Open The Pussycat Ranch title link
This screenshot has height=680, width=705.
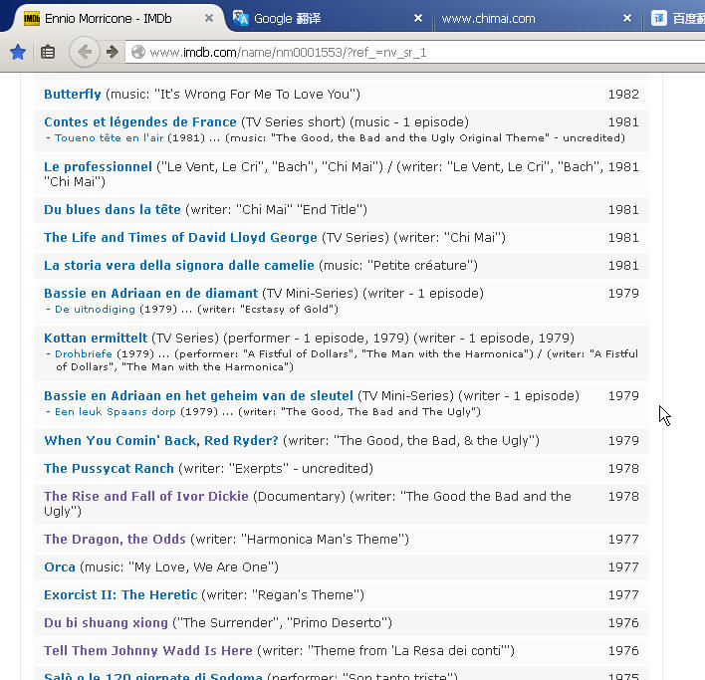[x=109, y=469]
